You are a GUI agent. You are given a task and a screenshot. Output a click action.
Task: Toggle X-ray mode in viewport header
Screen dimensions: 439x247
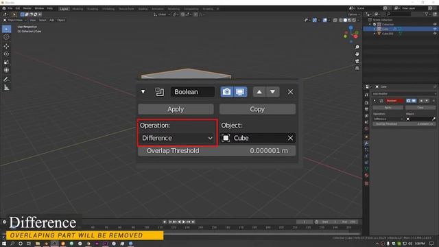[335, 20]
